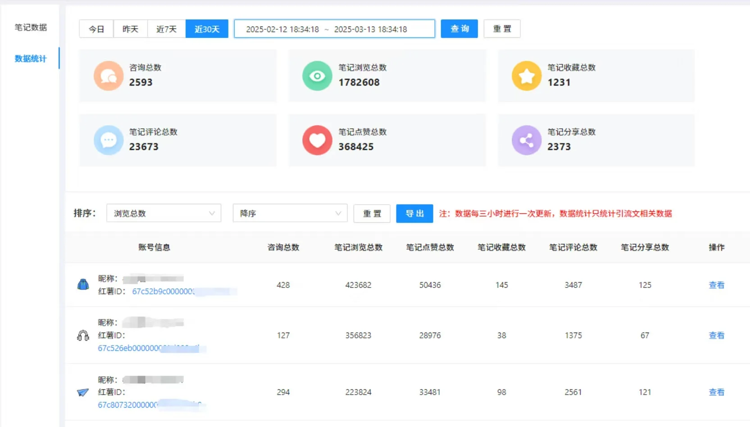The width and height of the screenshot is (750, 427).
Task: Open the 浏览总数 sort field dropdown
Action: (164, 213)
